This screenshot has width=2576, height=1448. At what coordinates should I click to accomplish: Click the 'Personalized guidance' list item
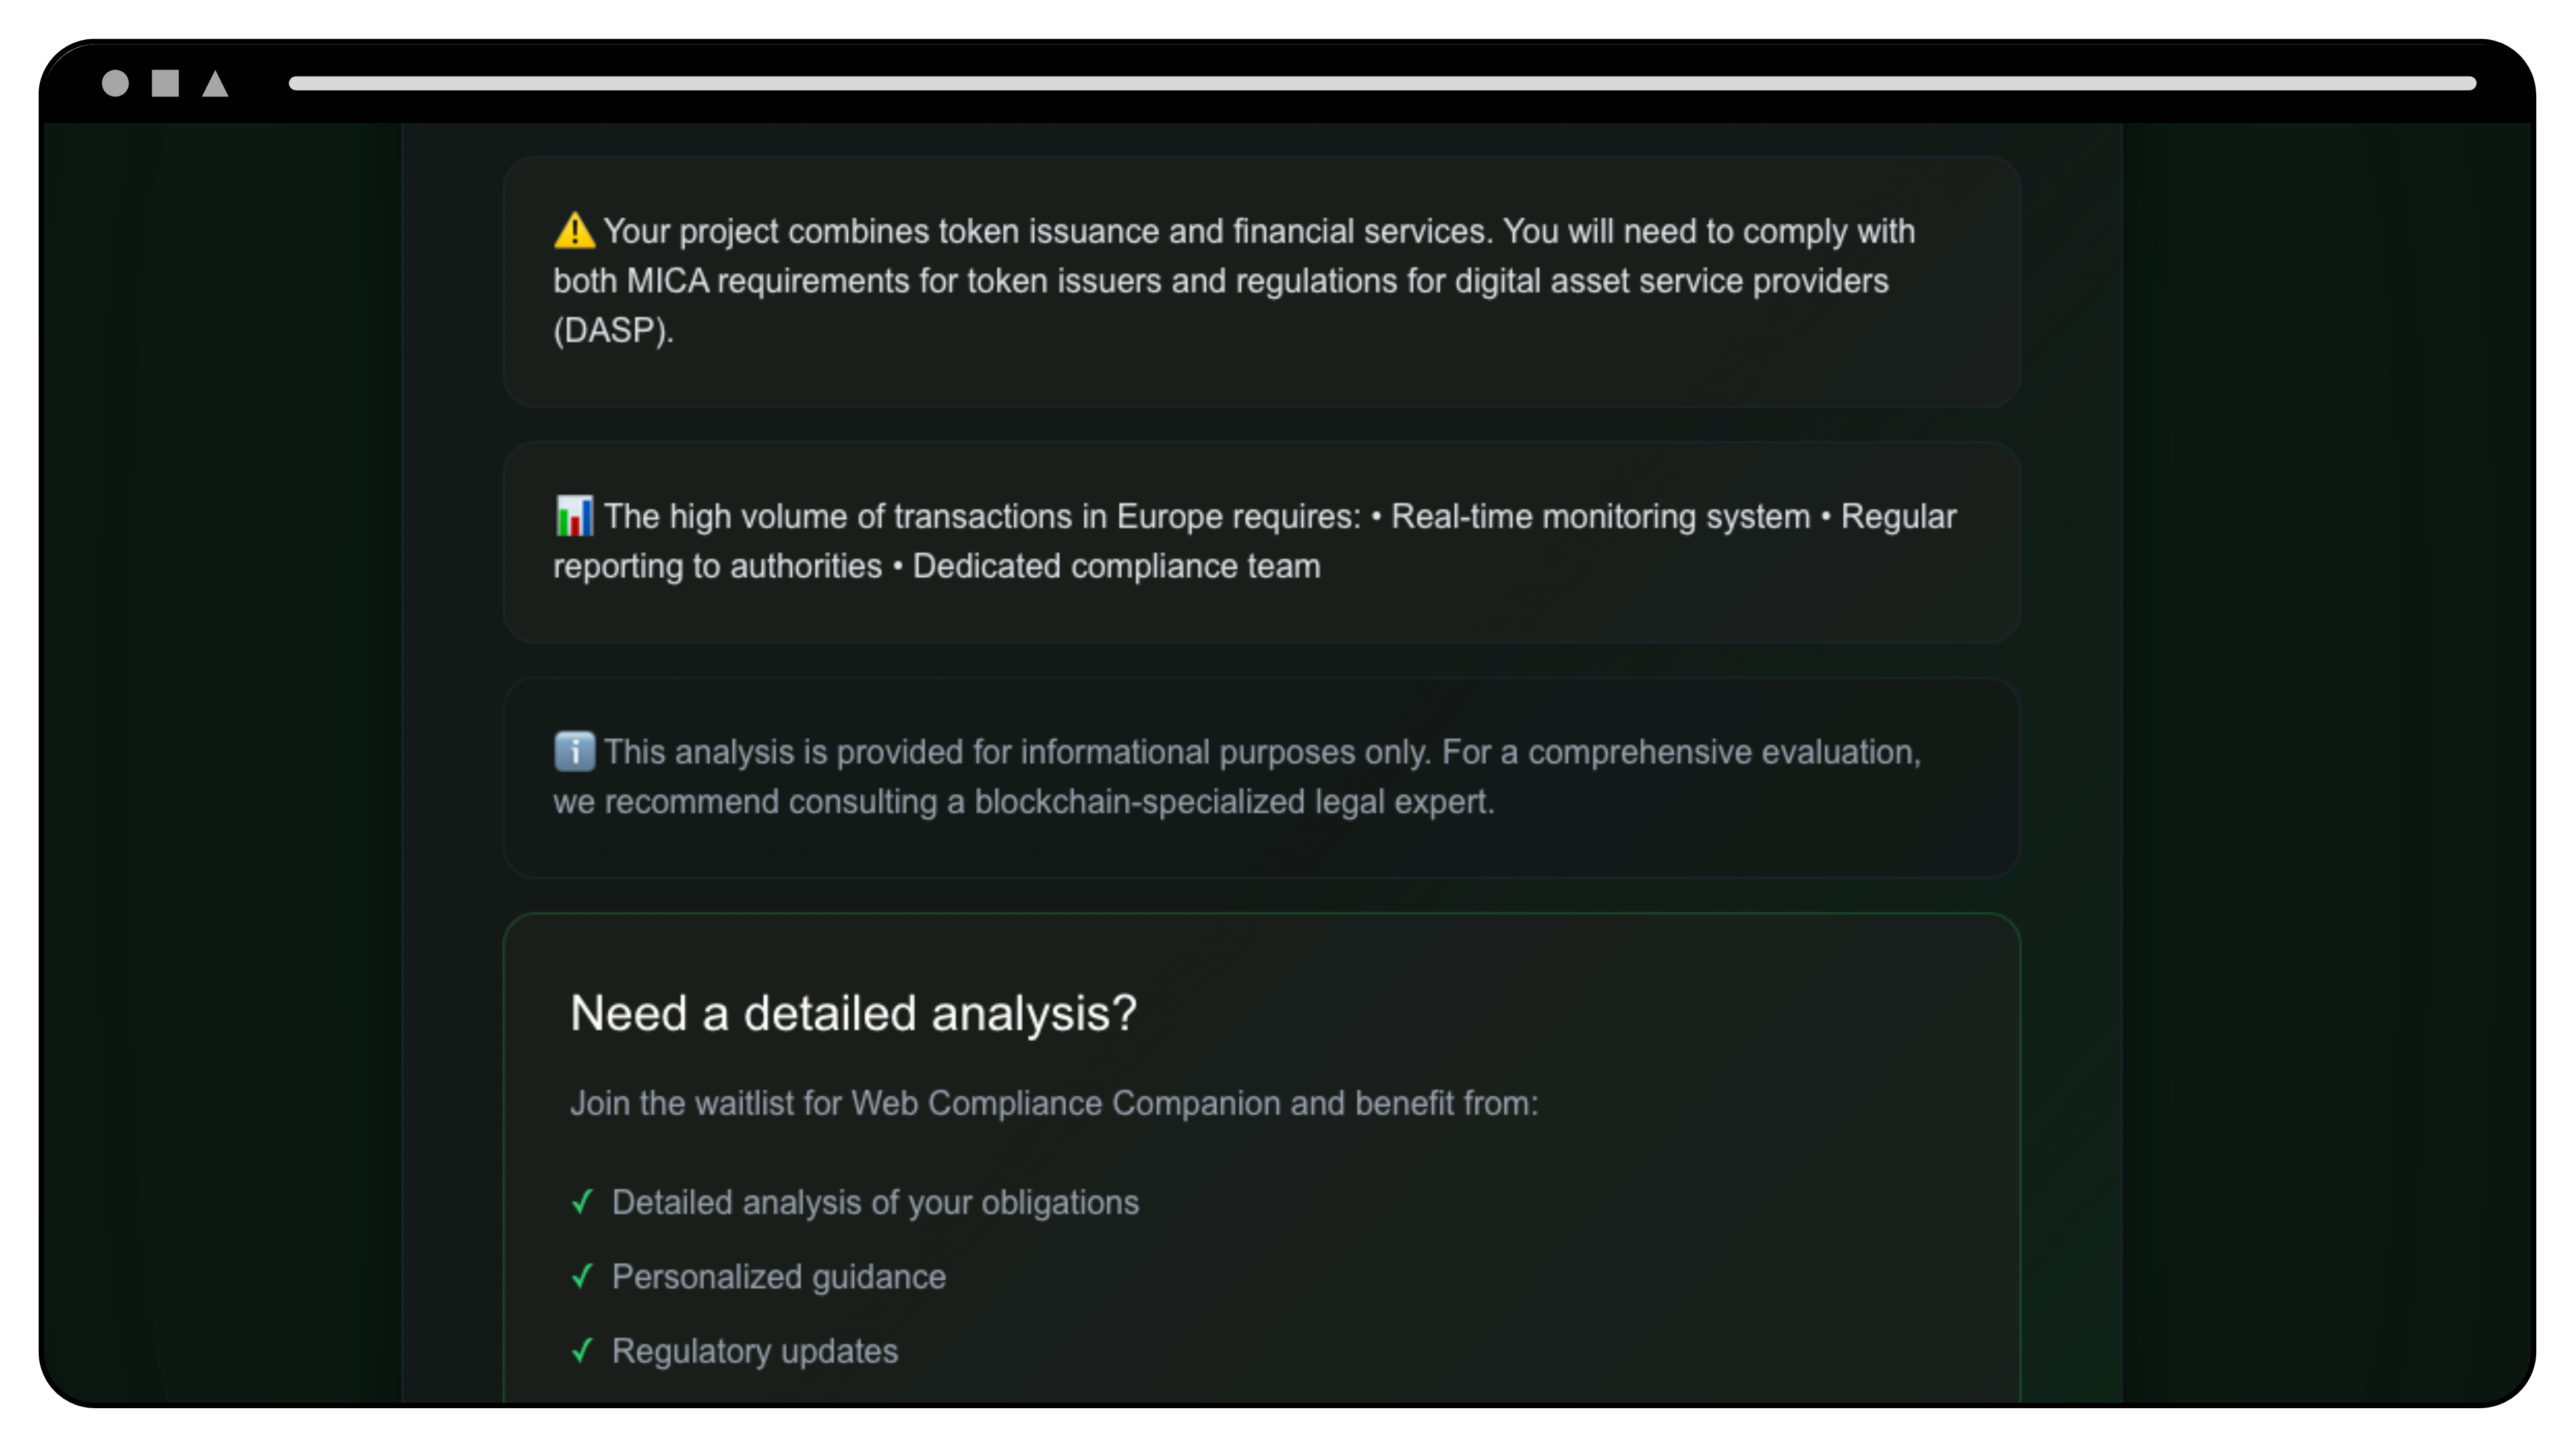pos(778,1277)
